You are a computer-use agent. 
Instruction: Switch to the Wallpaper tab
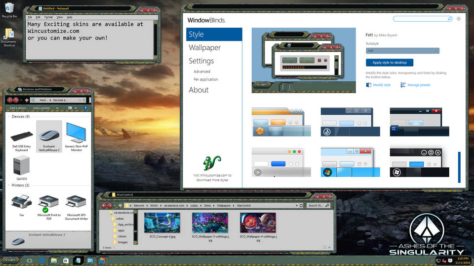(204, 48)
